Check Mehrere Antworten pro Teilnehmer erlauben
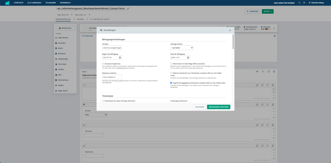 [x=171, y=73]
